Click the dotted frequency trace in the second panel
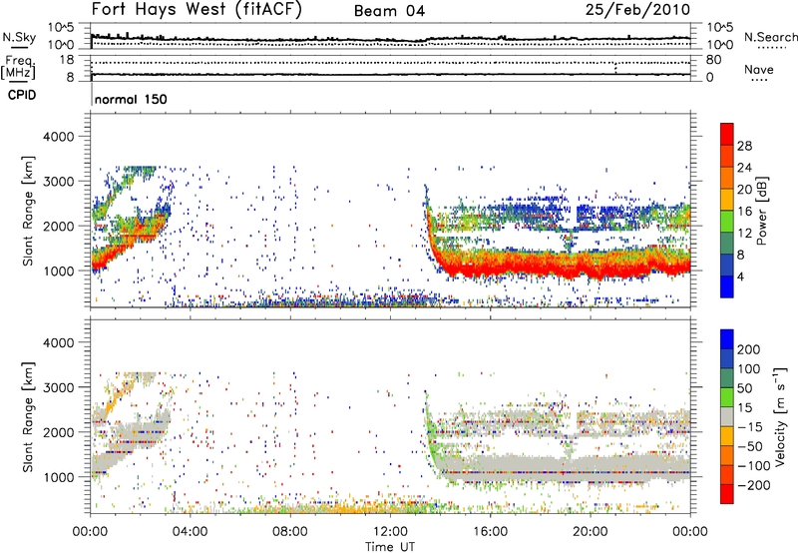Viewport: 798px width, 553px height. pos(390,63)
